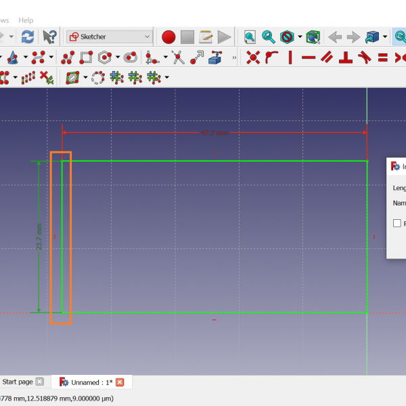This screenshot has width=406, height=406.
Task: Apply the Equal constraint
Action: pos(382,58)
